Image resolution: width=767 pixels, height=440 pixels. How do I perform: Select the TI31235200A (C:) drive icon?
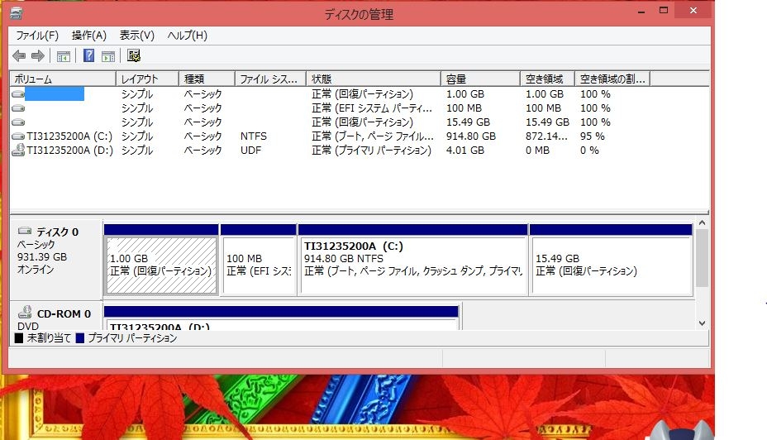tap(18, 136)
